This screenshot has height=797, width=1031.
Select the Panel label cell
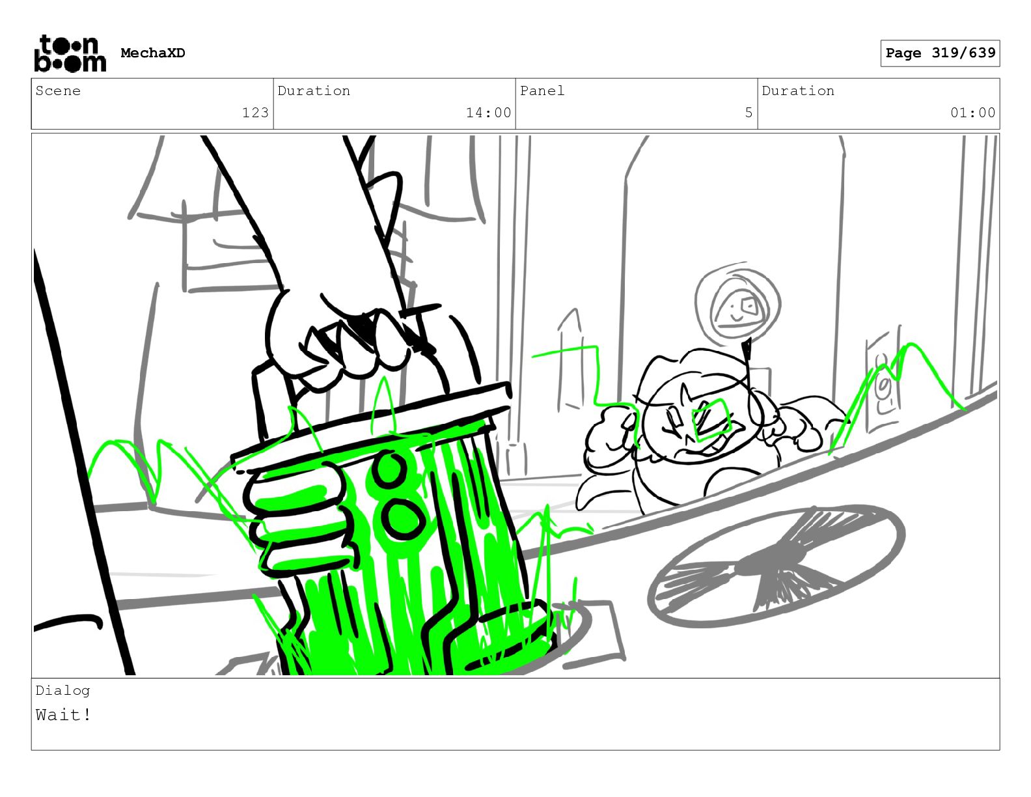coord(637,104)
